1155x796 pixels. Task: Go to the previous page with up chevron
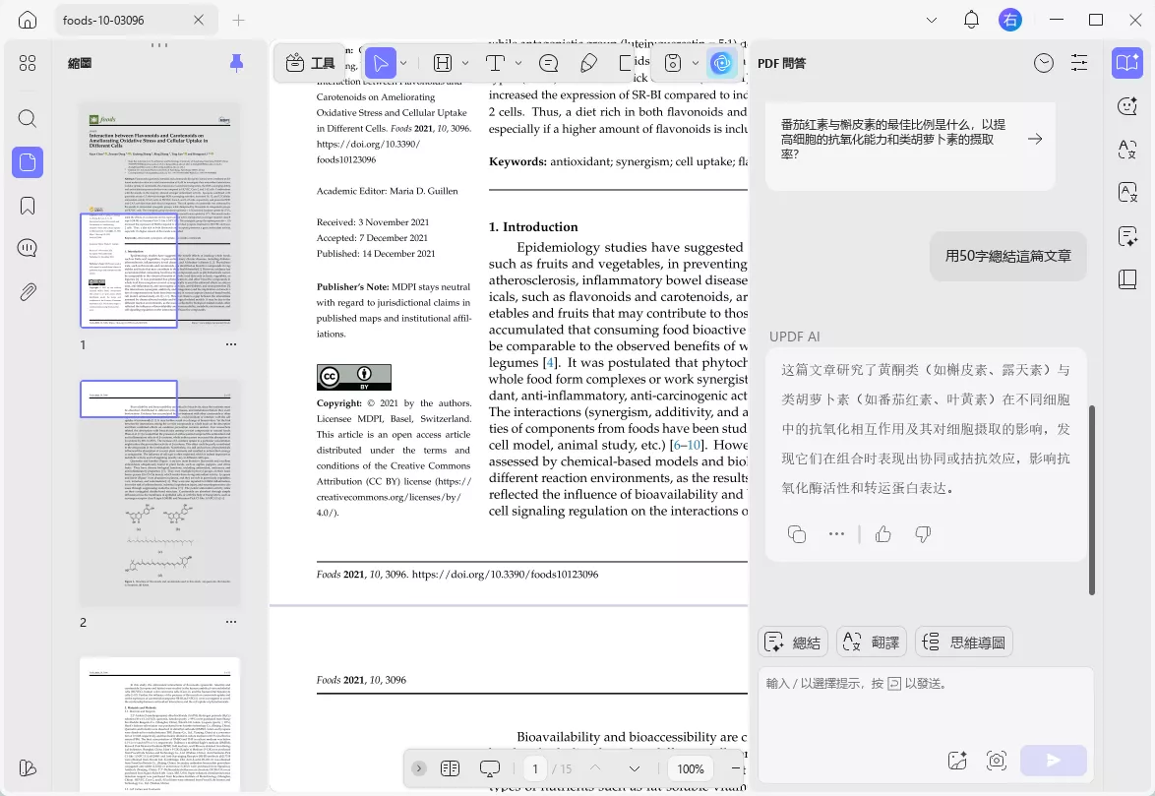click(595, 768)
